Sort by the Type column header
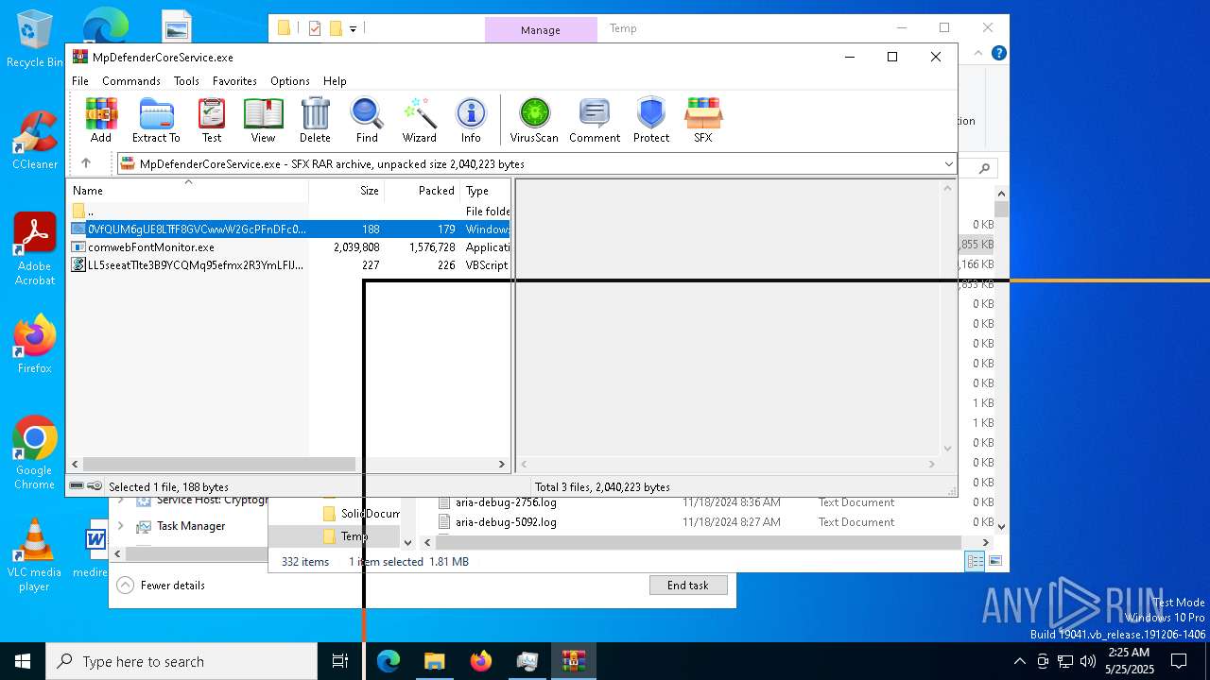 486,190
